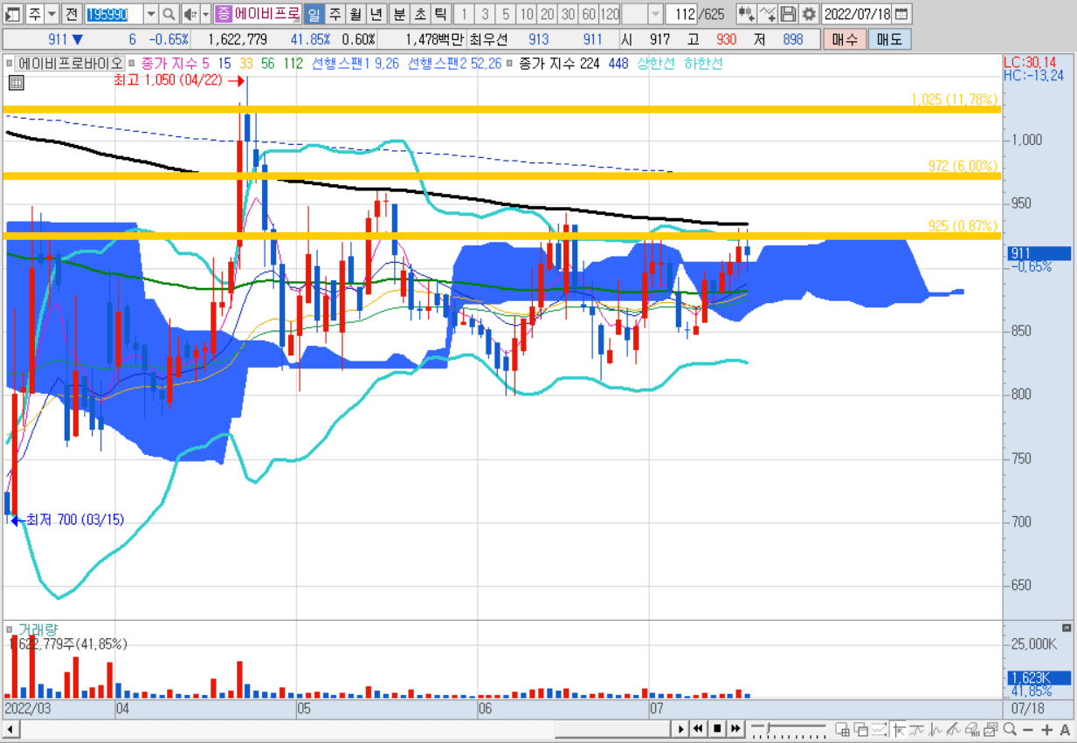This screenshot has width=1077, height=743.
Task: Toggle the crosshair cursor icon in the bottom toolbar
Action: [x=899, y=730]
